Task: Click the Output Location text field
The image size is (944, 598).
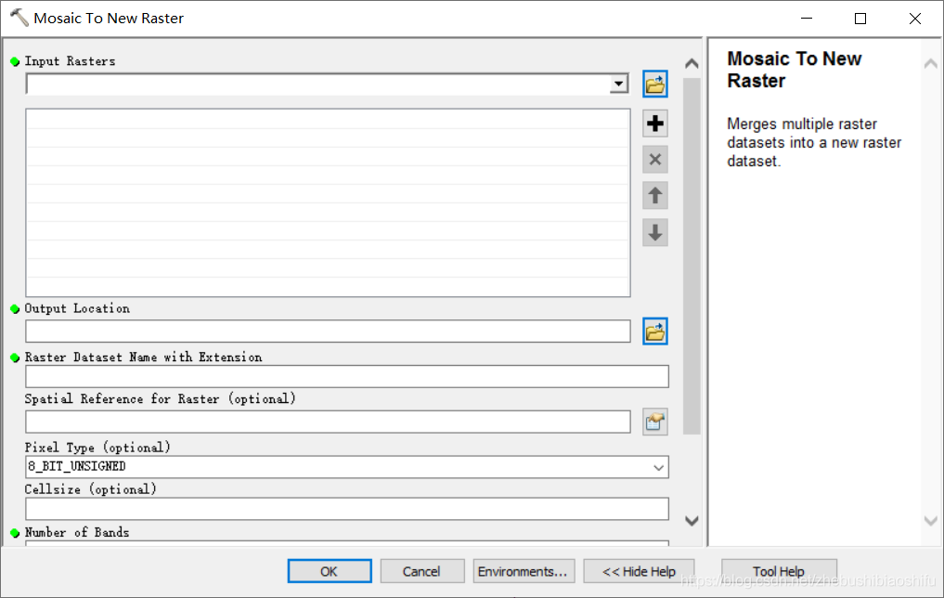Action: [x=328, y=331]
